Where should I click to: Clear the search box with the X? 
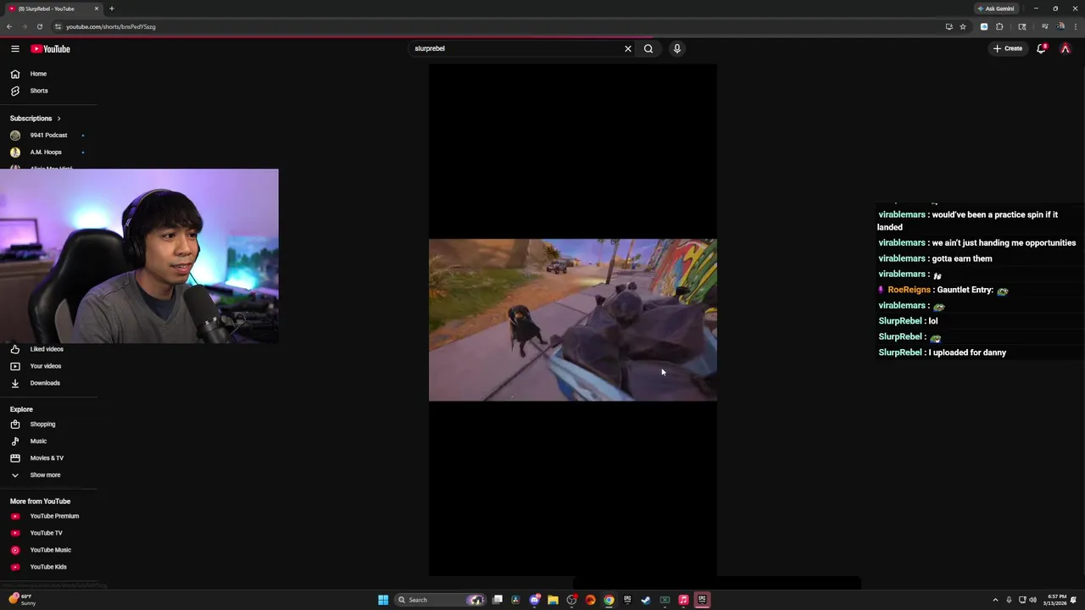point(628,48)
